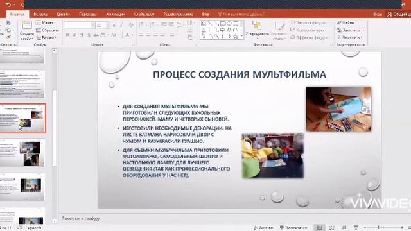Switch to the Animations (Анимация) tab
Viewport: 411px width, 231px height.
point(116,14)
